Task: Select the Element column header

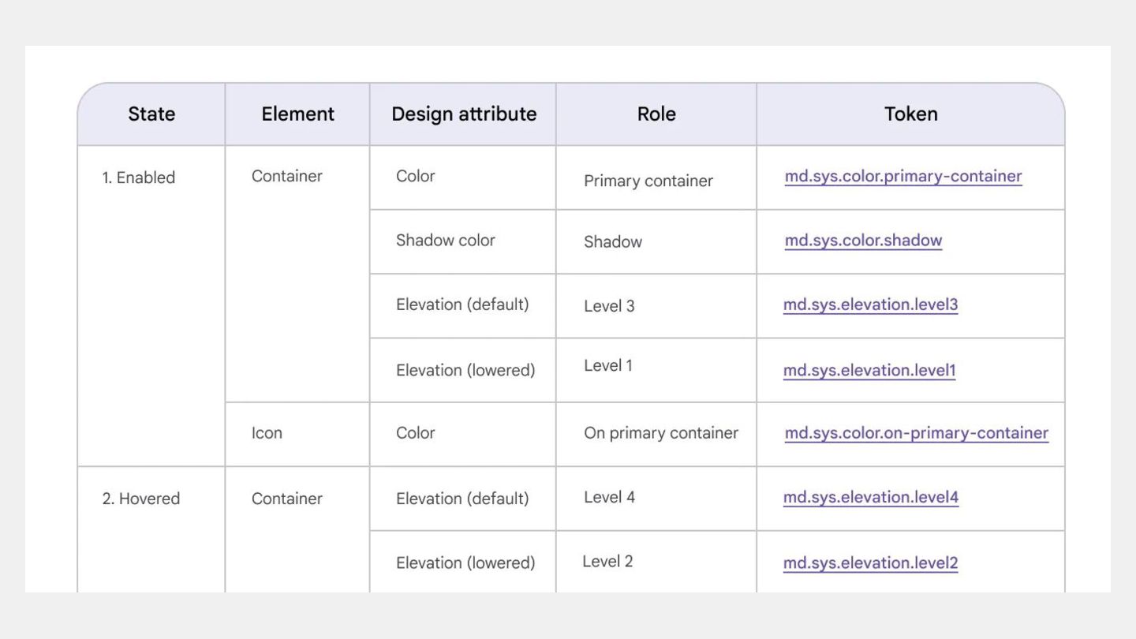Action: 297,114
